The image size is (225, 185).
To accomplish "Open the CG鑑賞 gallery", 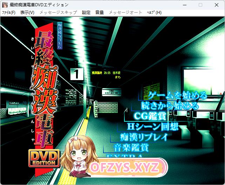I will pyautogui.click(x=150, y=116).
